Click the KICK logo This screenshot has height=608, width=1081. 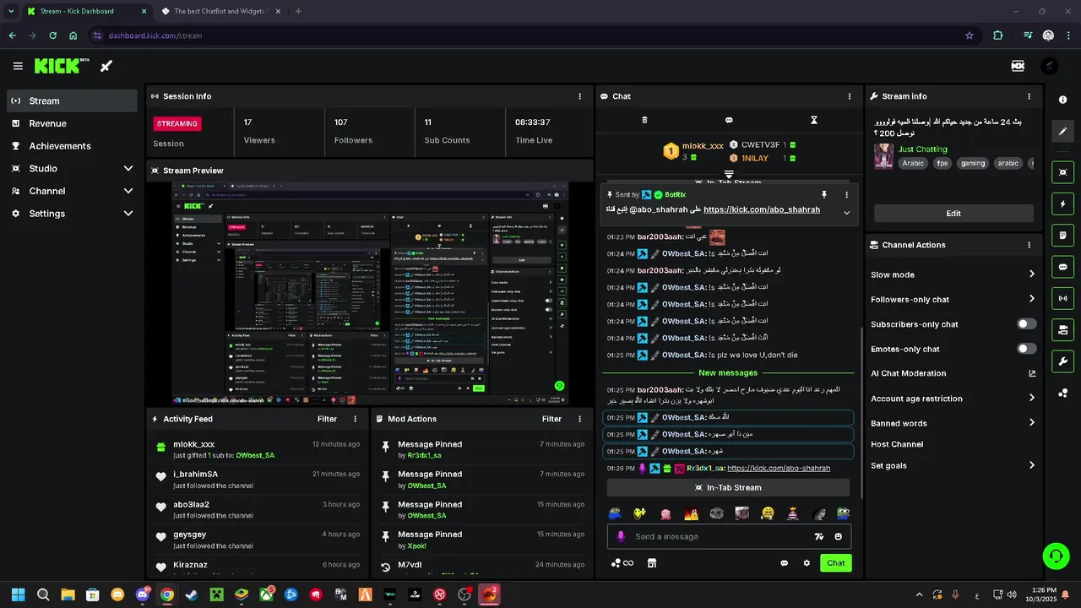(62, 66)
